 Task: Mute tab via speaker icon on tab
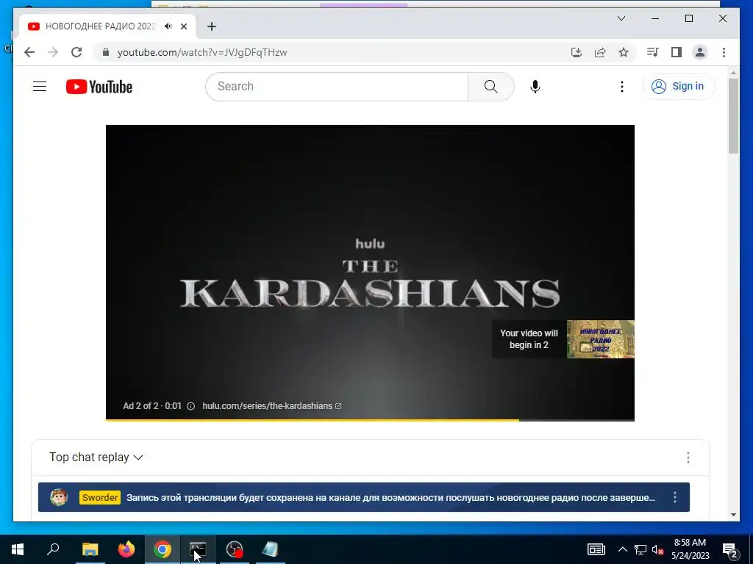tap(168, 26)
